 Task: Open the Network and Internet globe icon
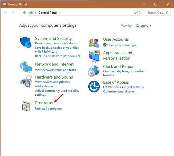pos(26,67)
